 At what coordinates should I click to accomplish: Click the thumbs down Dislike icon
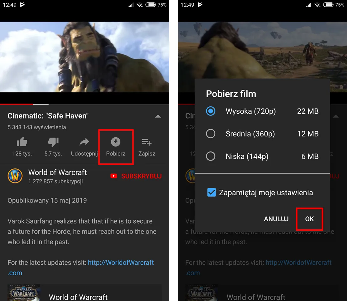[x=53, y=142]
